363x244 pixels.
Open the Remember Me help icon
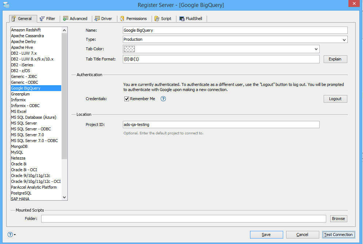(163, 99)
